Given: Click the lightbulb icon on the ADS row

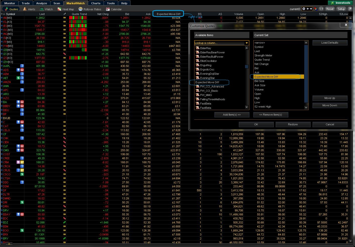Looking at the screenshot, I should 18,70.
